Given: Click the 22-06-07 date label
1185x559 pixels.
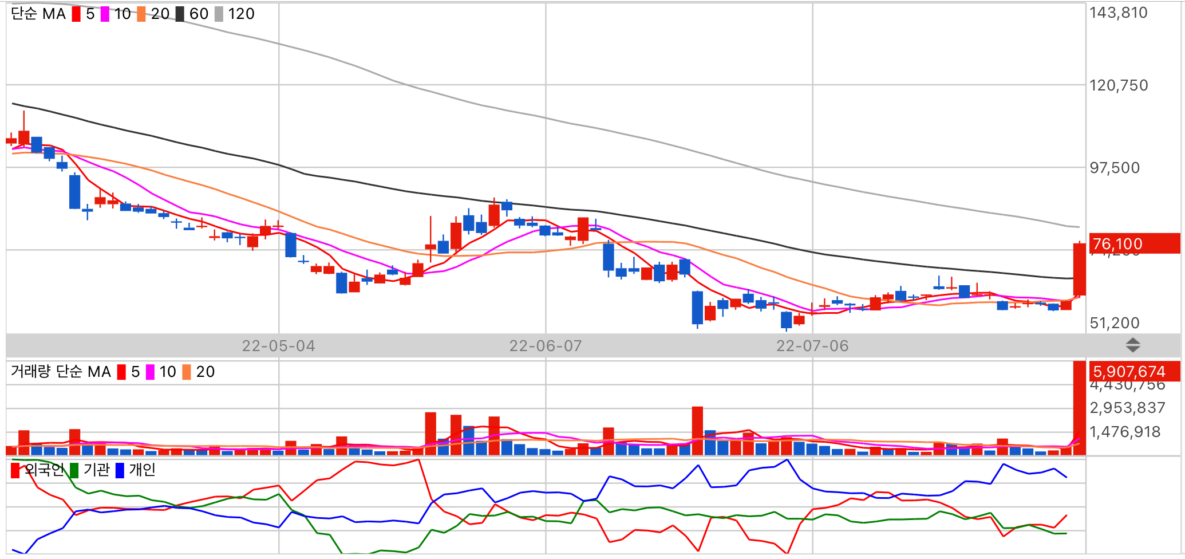Looking at the screenshot, I should 546,346.
